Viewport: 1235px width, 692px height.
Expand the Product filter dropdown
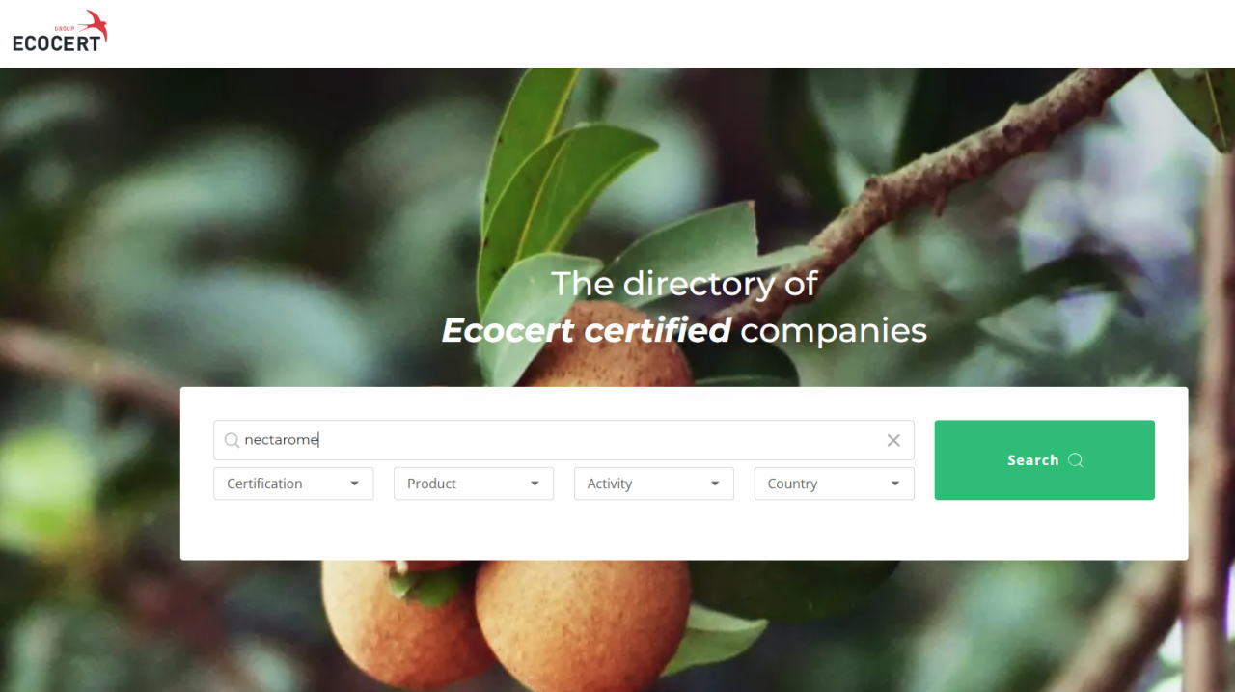click(x=474, y=484)
